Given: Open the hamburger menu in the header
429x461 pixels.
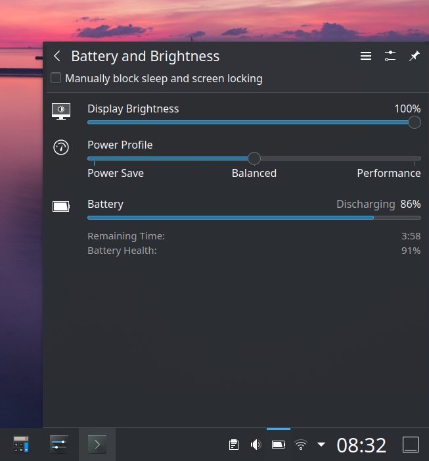Looking at the screenshot, I should 366,56.
